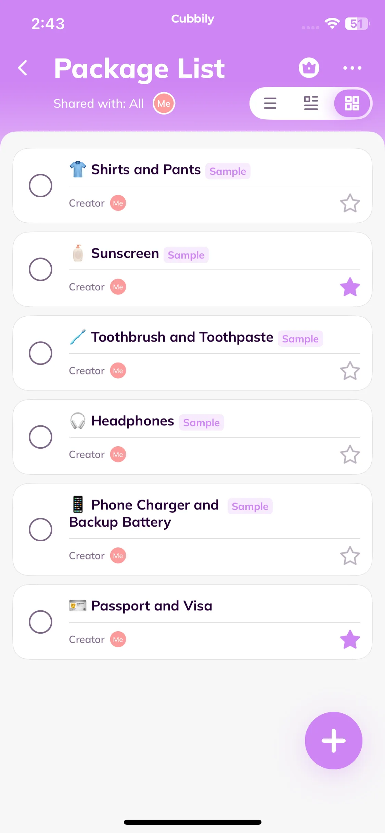Open the three-dot more options menu
385x833 pixels.
pyautogui.click(x=352, y=68)
